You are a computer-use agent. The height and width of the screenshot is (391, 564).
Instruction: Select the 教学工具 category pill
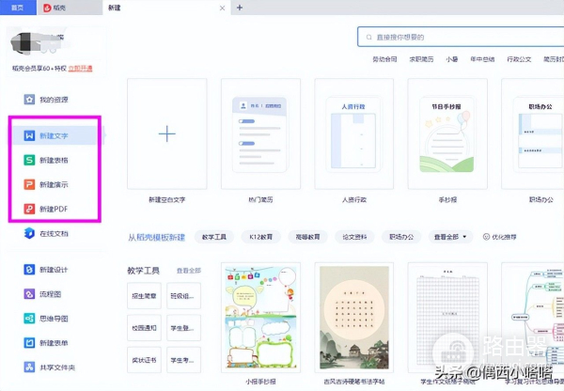point(214,237)
